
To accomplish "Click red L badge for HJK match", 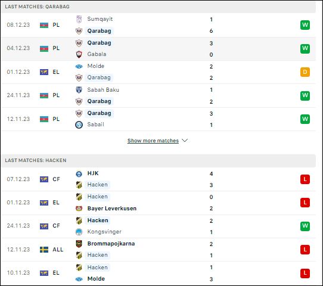I will pos(305,179).
